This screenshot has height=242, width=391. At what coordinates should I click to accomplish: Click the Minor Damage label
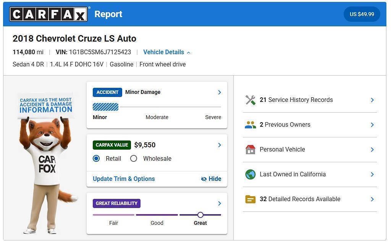click(x=143, y=92)
